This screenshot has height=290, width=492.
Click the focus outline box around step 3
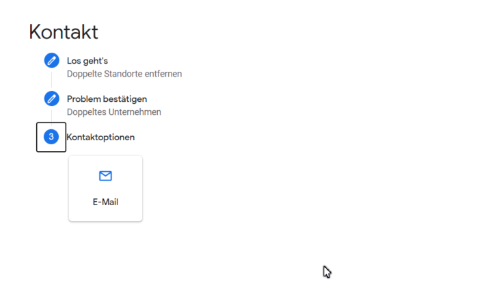coord(51,137)
